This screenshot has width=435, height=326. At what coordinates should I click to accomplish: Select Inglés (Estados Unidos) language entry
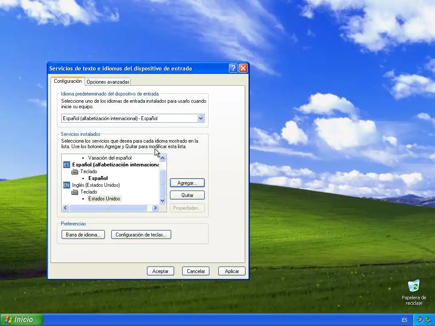click(96, 185)
